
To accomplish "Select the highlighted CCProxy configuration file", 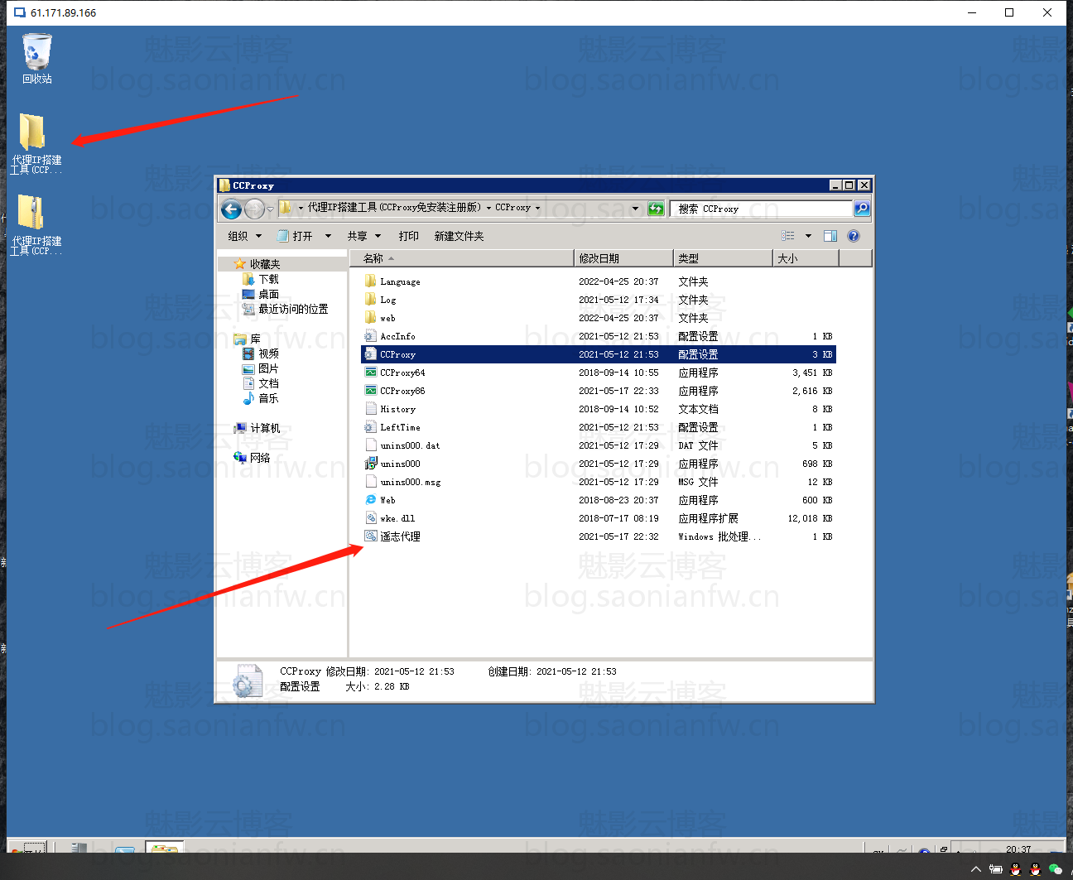I will (x=599, y=354).
